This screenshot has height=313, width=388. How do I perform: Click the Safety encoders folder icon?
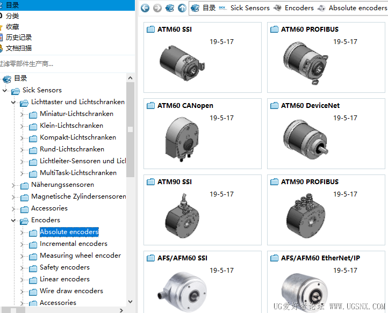tap(33, 268)
